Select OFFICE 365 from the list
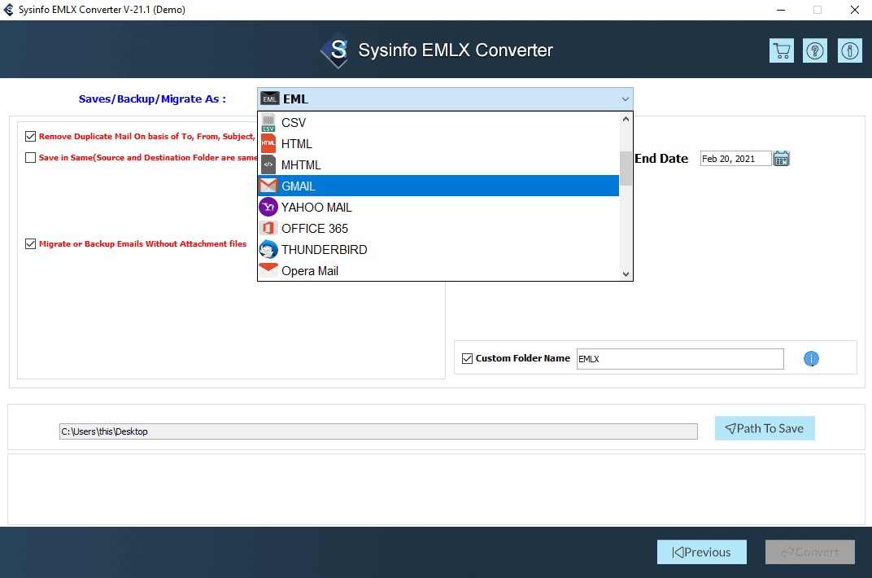This screenshot has width=872, height=578. click(438, 228)
